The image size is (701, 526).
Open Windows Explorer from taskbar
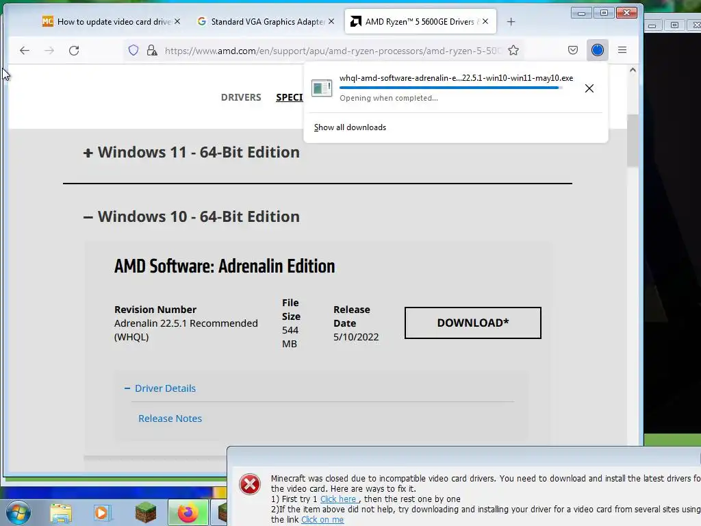point(61,512)
